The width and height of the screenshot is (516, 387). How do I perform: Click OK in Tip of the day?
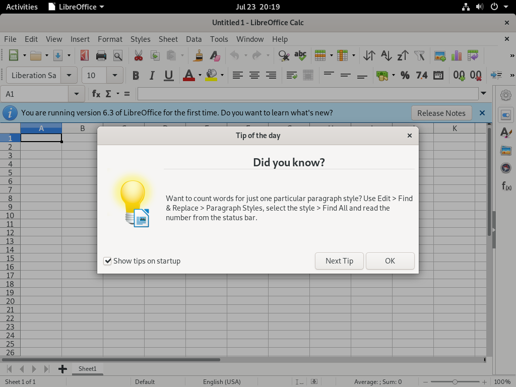point(390,261)
